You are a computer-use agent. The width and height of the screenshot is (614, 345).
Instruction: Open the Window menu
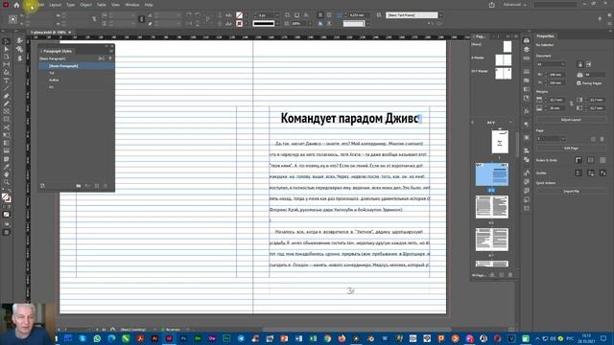click(132, 5)
